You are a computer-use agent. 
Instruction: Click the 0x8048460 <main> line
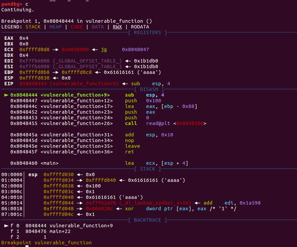(35, 163)
